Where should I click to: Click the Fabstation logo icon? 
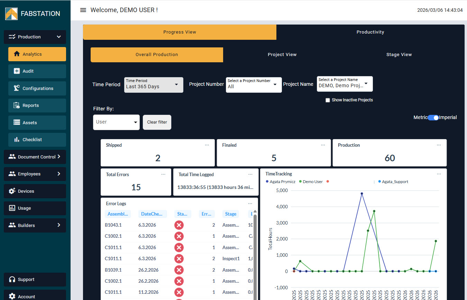pos(11,13)
